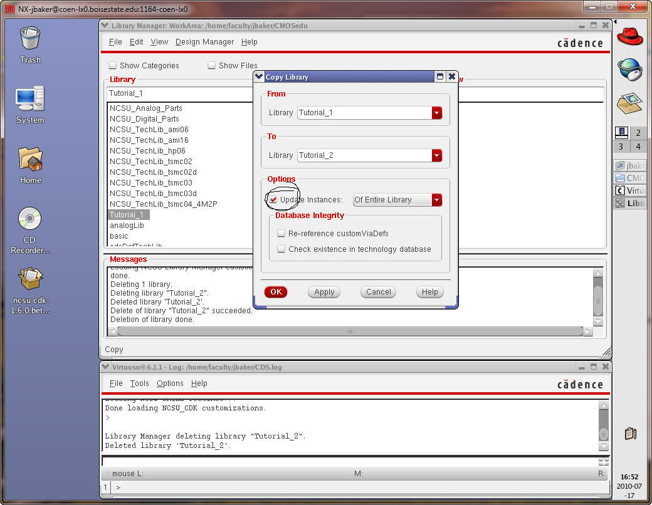Viewport: 652px width, 505px height.
Task: Select NCSU_TechLib_ami06 library
Action: tap(149, 130)
